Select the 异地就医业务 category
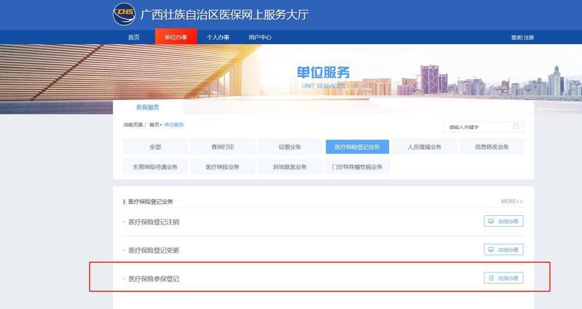582x309 pixels. coord(290,167)
